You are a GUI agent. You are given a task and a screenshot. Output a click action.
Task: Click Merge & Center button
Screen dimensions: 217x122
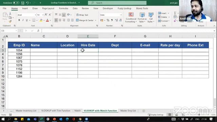(85, 20)
